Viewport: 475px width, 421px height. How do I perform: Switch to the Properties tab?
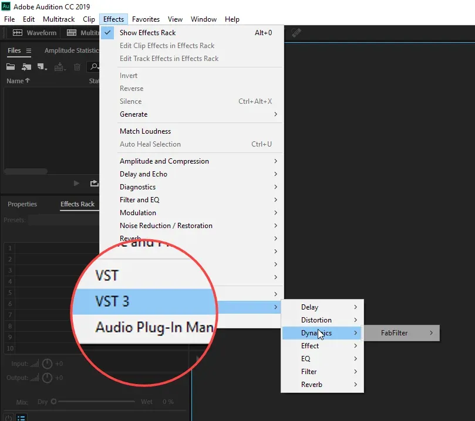point(22,204)
